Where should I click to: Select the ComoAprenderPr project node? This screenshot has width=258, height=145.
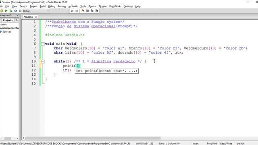click(9, 28)
